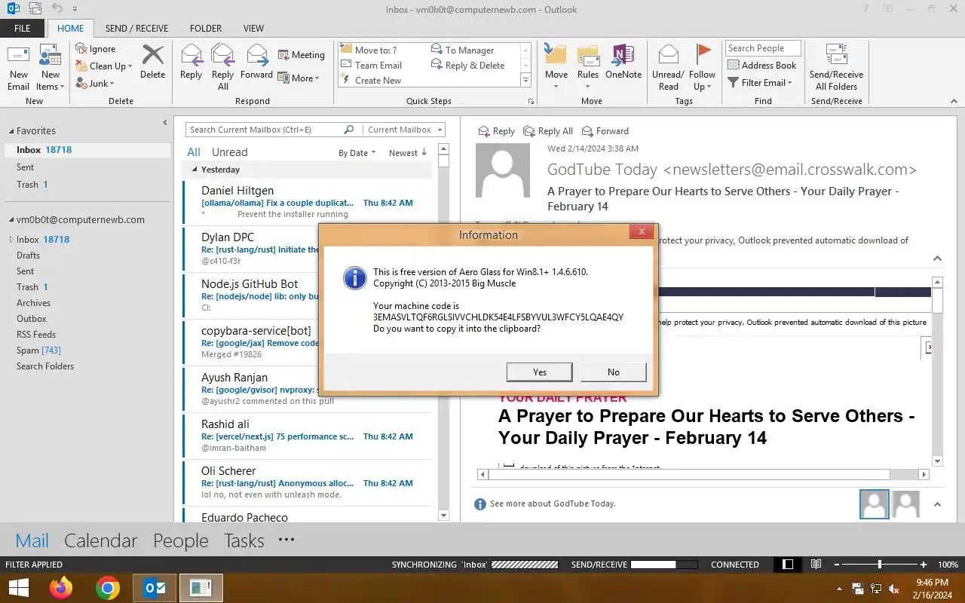Screen dimensions: 965x603
Task: Show All messages filter
Action: [194, 152]
